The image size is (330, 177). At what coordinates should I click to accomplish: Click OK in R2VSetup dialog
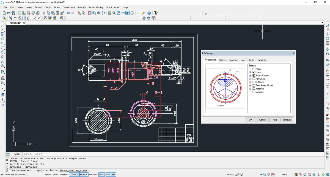coord(251,120)
